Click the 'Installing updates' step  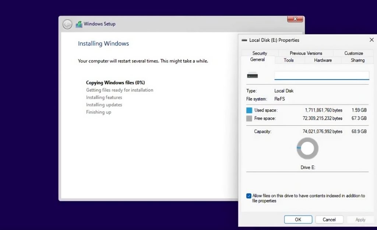tap(104, 105)
